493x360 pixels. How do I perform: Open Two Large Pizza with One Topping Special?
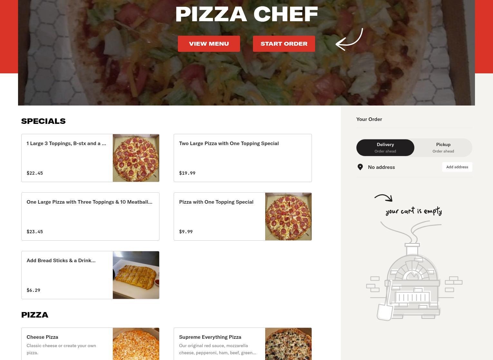click(243, 158)
